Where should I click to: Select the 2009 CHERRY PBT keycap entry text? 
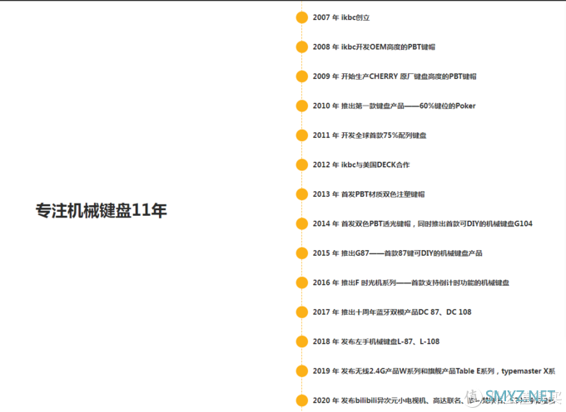click(x=395, y=76)
